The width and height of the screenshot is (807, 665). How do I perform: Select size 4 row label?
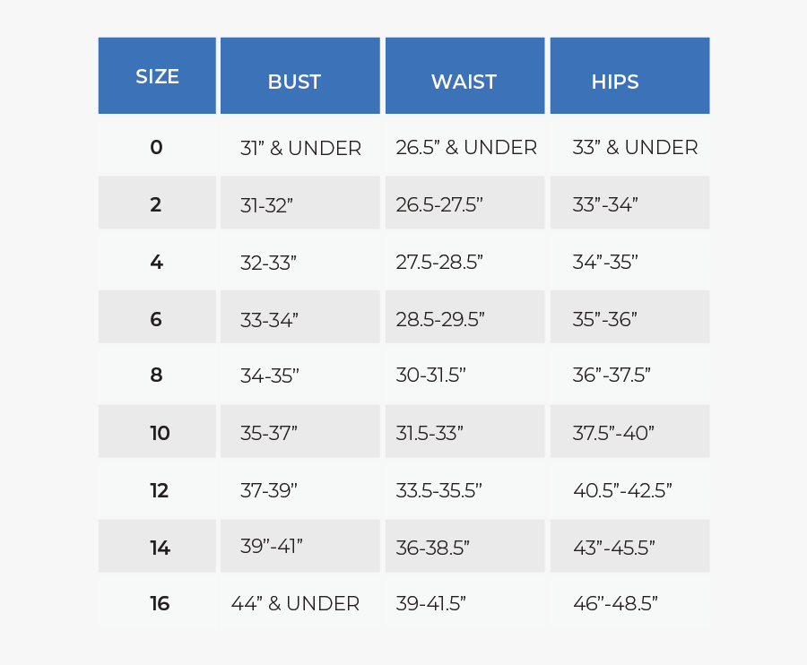156,263
